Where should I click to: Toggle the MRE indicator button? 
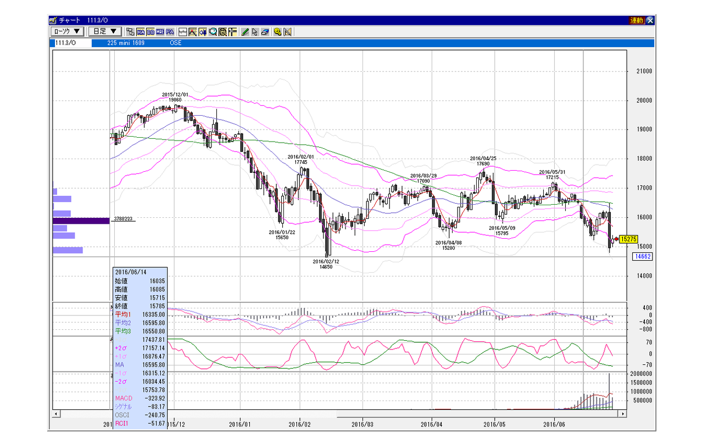point(160,32)
